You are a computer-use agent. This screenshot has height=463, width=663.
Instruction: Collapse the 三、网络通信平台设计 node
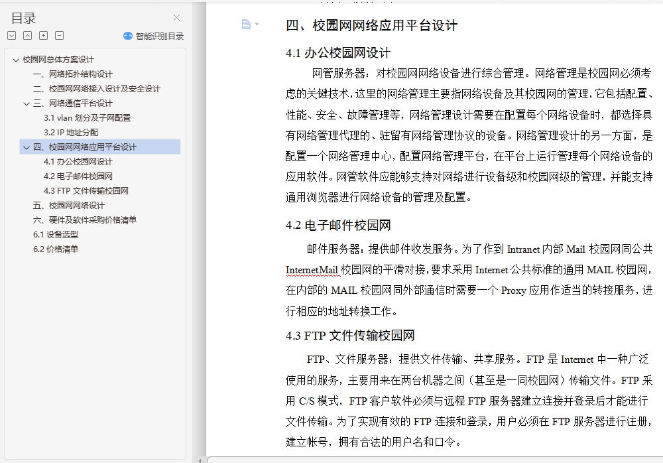click(27, 103)
